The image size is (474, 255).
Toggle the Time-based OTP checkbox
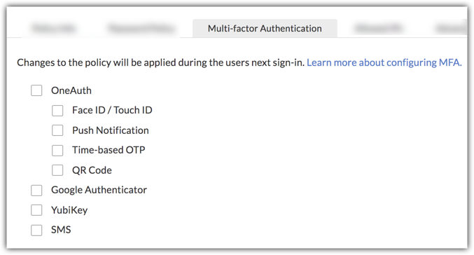tap(57, 151)
